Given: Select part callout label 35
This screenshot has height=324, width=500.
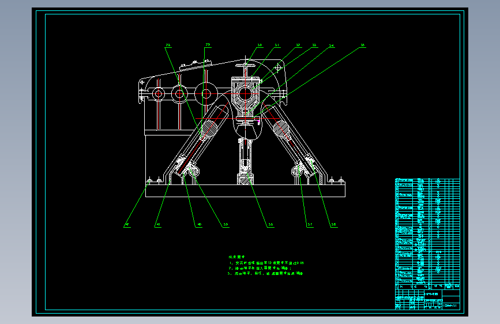Looking at the screenshot, I should 363,46.
